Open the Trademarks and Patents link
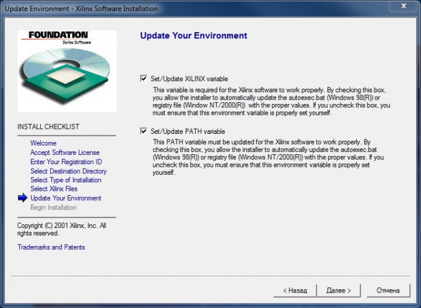The image size is (421, 308). point(51,247)
